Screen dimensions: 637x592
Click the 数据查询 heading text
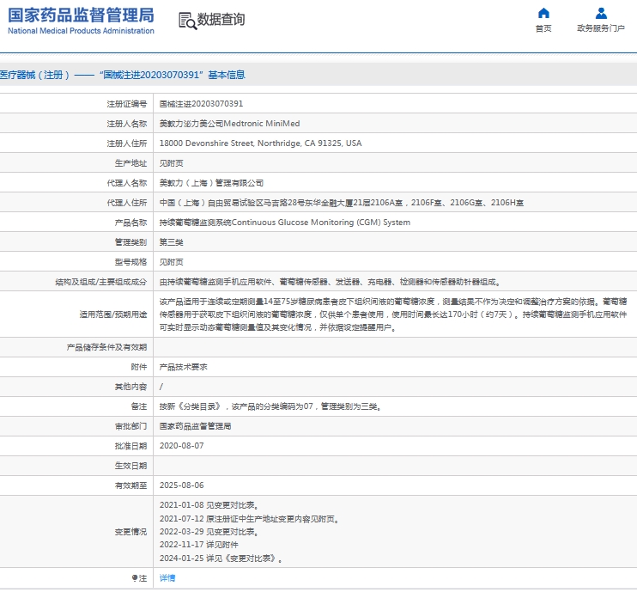point(221,19)
